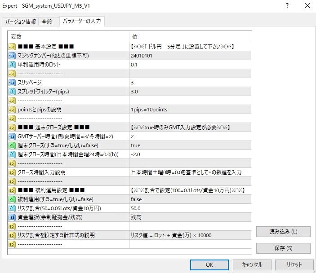Select the 単利運用時のロット row label

coord(39,65)
